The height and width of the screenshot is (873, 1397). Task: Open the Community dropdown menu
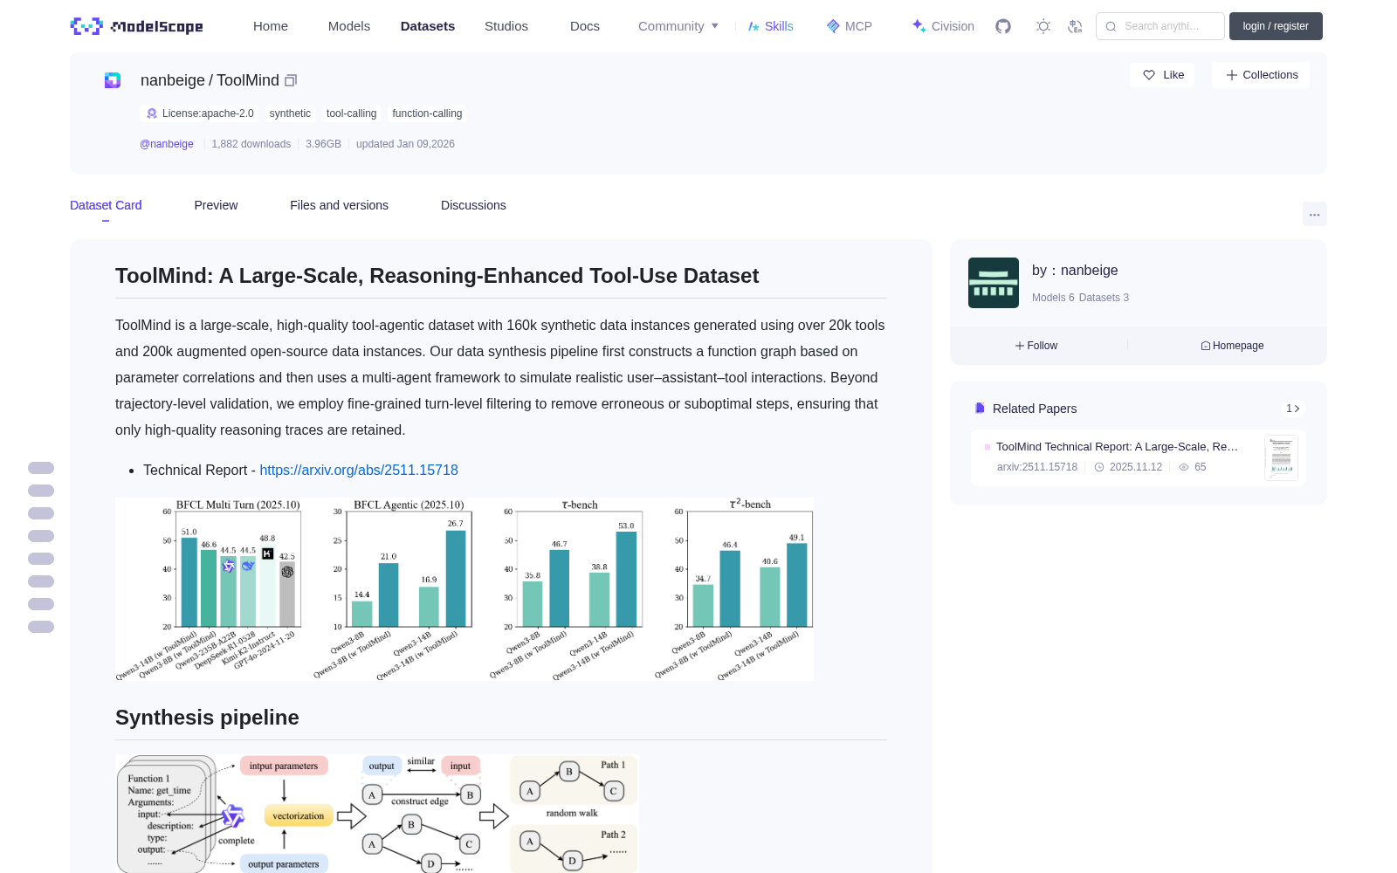678,26
